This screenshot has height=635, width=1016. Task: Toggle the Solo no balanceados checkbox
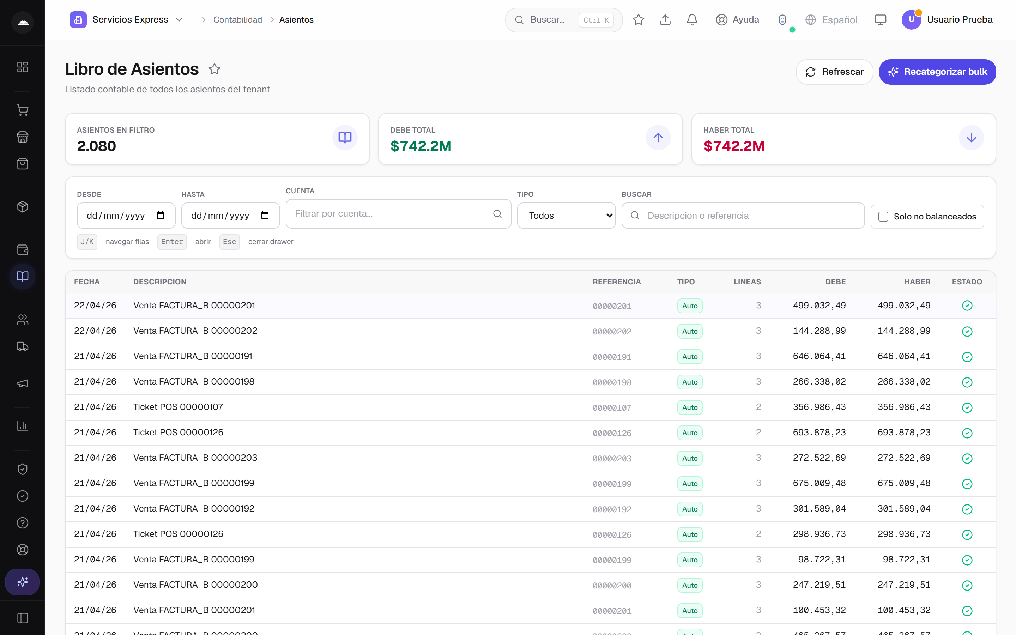pyautogui.click(x=883, y=216)
